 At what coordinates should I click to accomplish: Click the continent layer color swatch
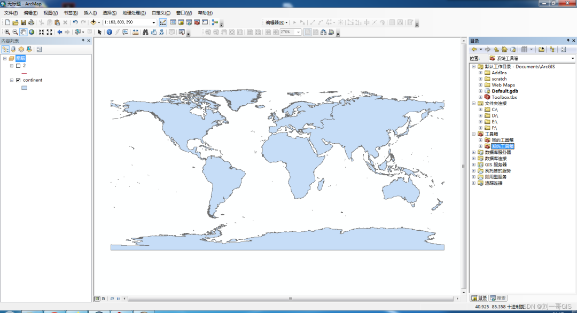[x=24, y=88]
